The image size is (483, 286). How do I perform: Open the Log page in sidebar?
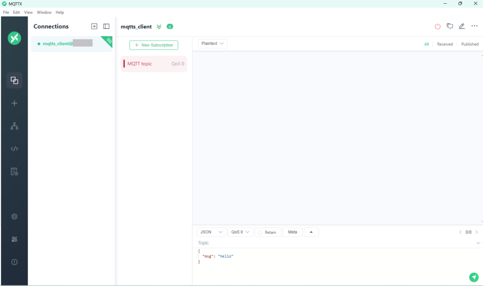[14, 172]
